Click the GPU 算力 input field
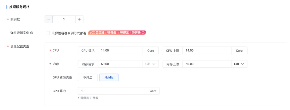Viewport: 290px width, 110px height. click(113, 91)
